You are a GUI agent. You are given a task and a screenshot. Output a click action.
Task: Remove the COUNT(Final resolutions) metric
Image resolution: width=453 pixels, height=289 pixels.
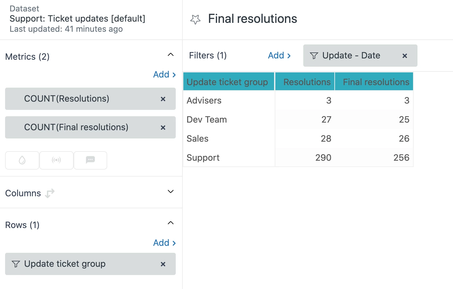point(163,128)
